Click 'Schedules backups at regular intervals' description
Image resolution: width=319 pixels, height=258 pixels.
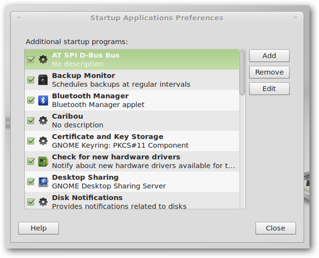tap(121, 84)
